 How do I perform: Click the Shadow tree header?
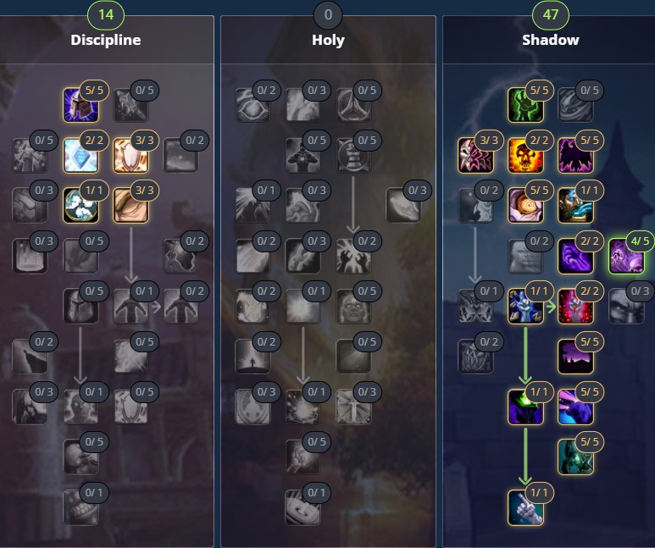tap(551, 40)
